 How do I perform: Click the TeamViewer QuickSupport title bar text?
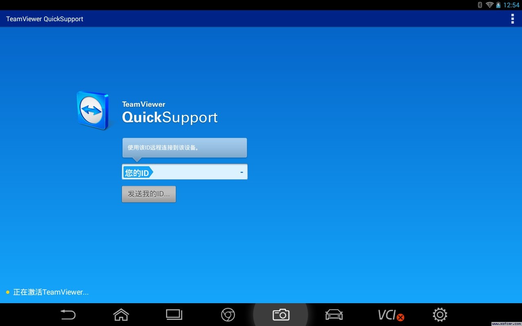point(45,19)
